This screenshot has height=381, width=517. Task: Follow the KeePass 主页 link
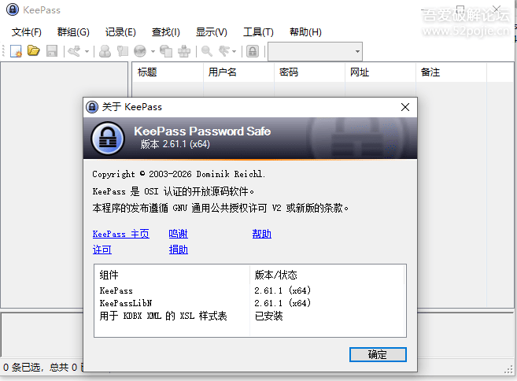click(x=121, y=234)
